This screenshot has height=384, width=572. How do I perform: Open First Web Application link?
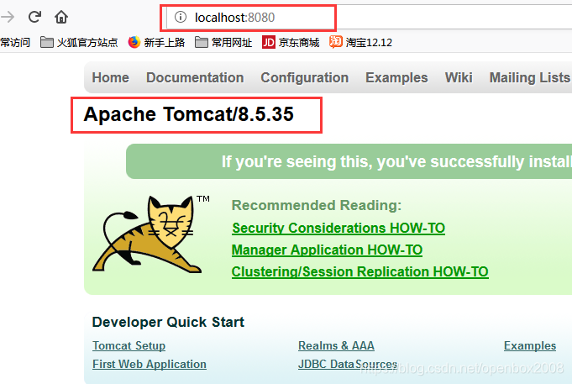pyautogui.click(x=150, y=364)
